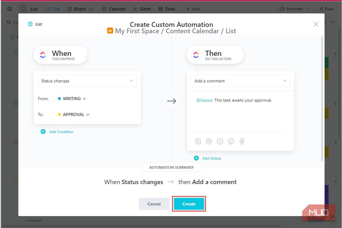This screenshot has width=342, height=228.
Task: Click the task mention square-face icon
Action: 220,141
